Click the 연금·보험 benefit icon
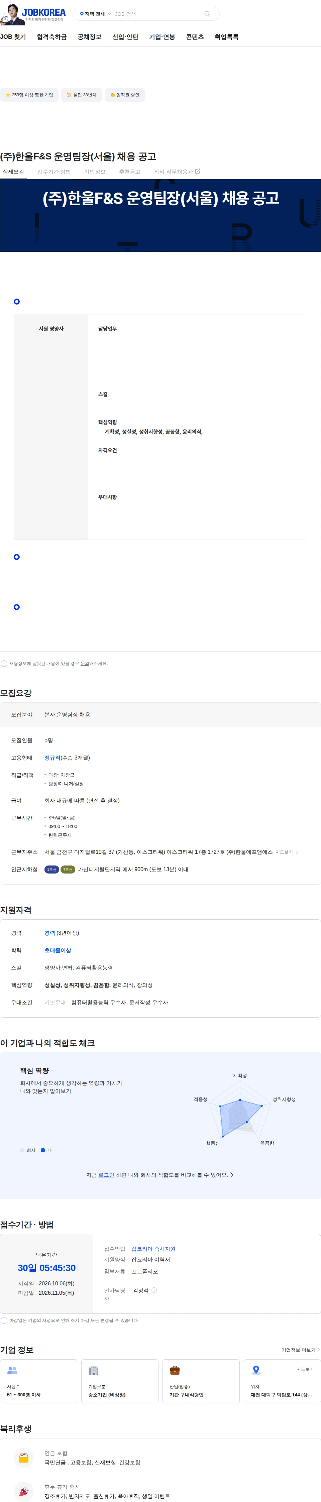The width and height of the screenshot is (321, 1502). click(24, 1458)
